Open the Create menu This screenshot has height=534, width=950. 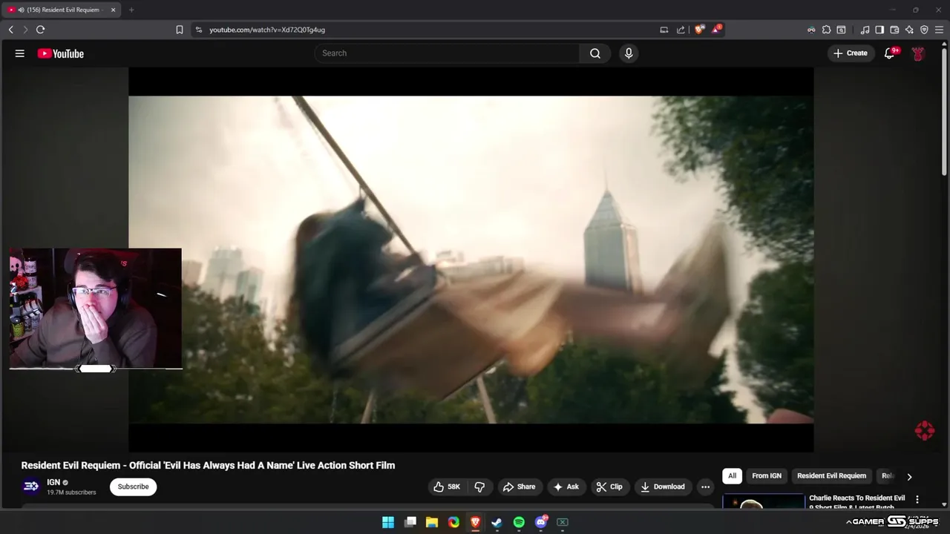pos(851,53)
